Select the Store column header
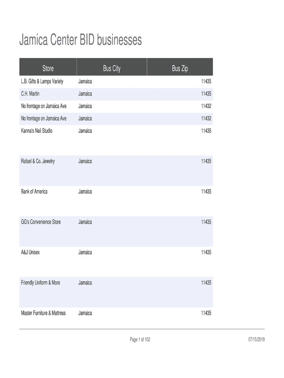 (x=48, y=68)
